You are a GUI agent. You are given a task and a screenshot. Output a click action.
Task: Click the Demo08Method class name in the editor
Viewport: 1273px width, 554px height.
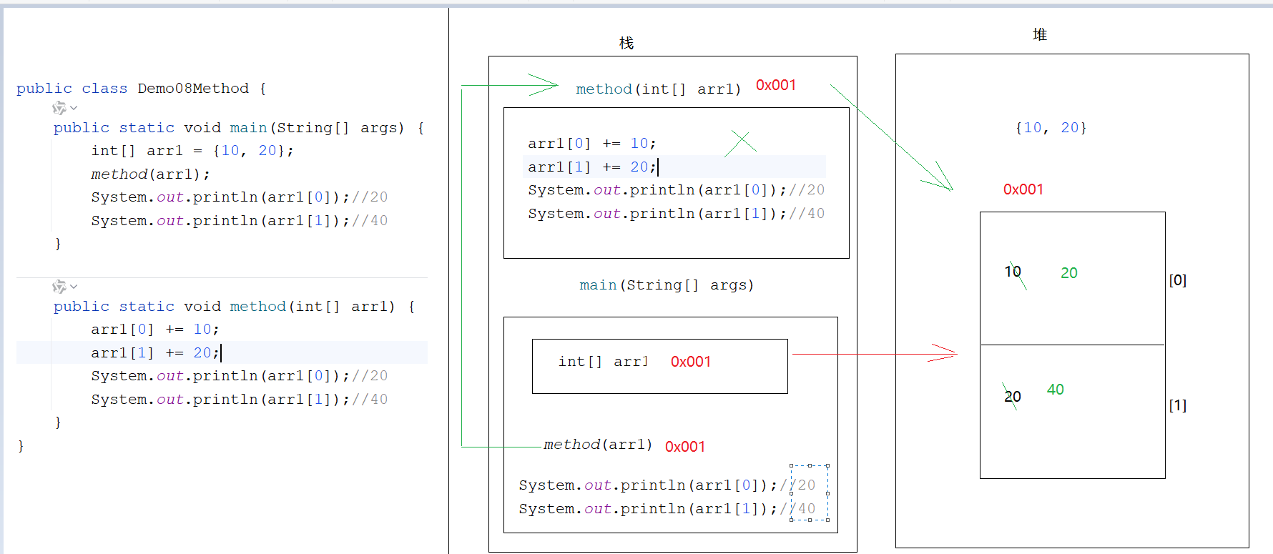pos(193,89)
